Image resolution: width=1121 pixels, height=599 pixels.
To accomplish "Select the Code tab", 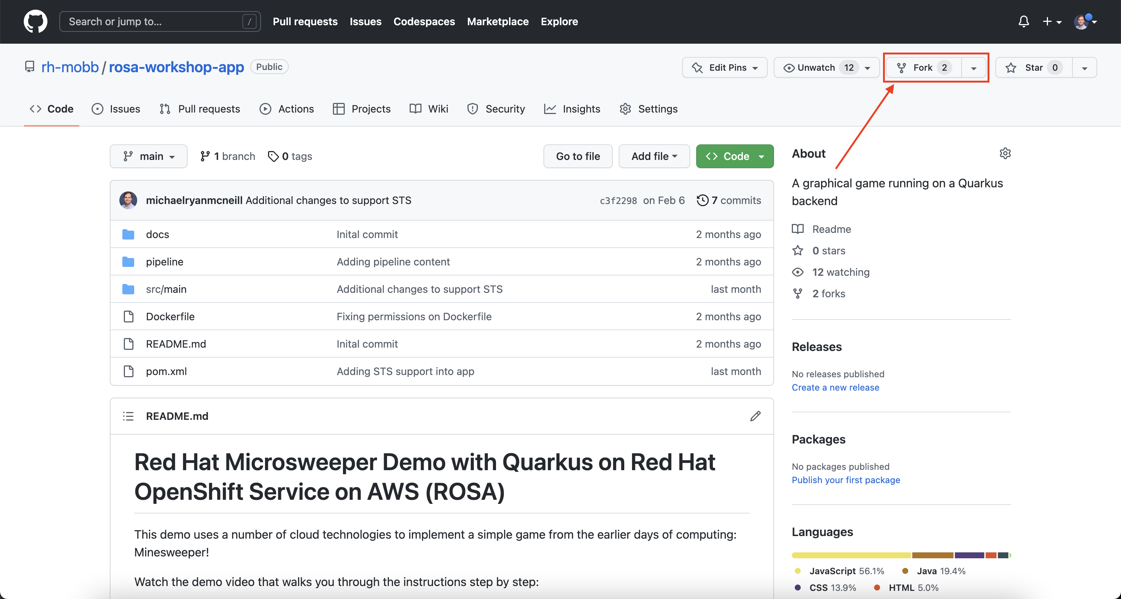I will (x=52, y=109).
